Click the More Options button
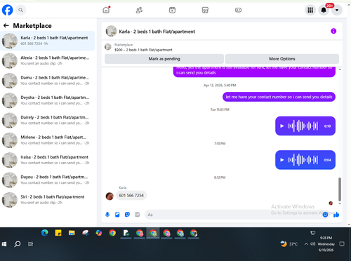This screenshot has height=261, width=351. click(x=282, y=59)
